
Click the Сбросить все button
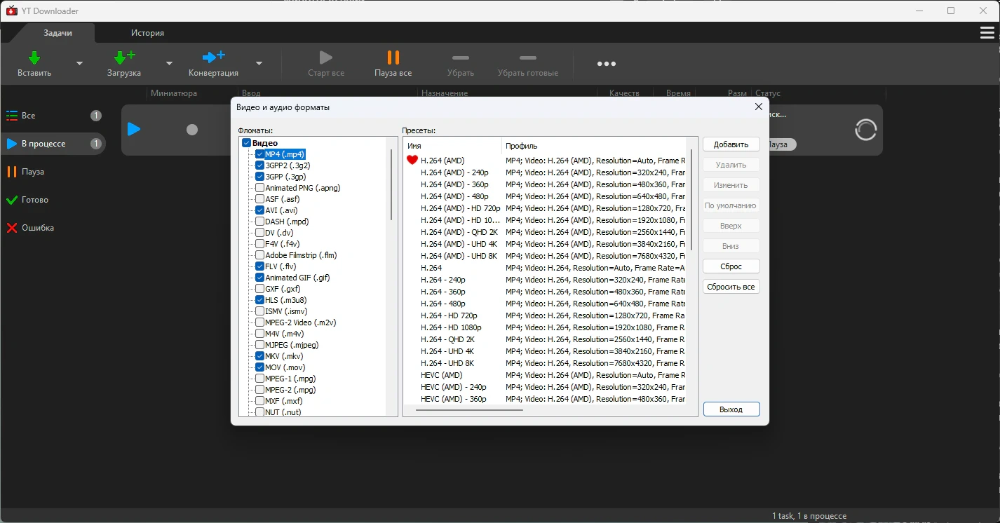(731, 287)
